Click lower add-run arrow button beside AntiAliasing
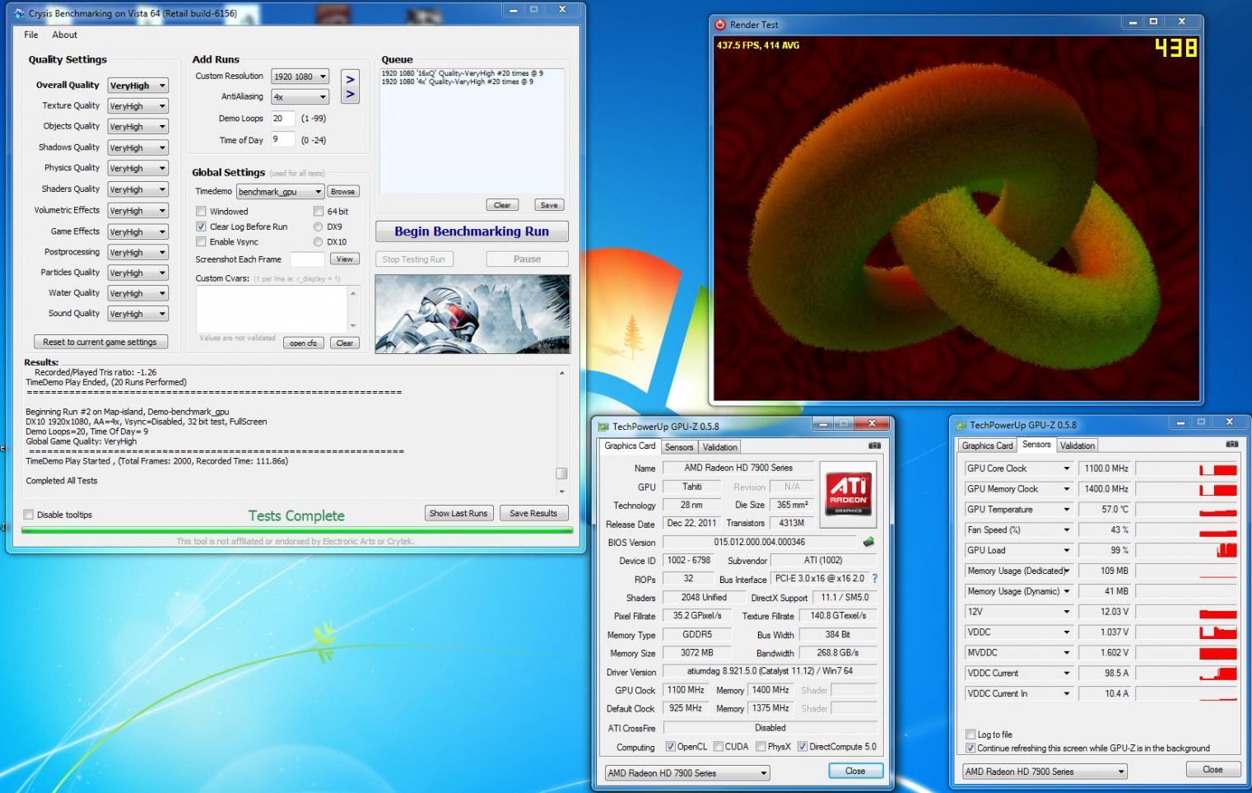Screen dimensions: 1252x793 tap(350, 95)
